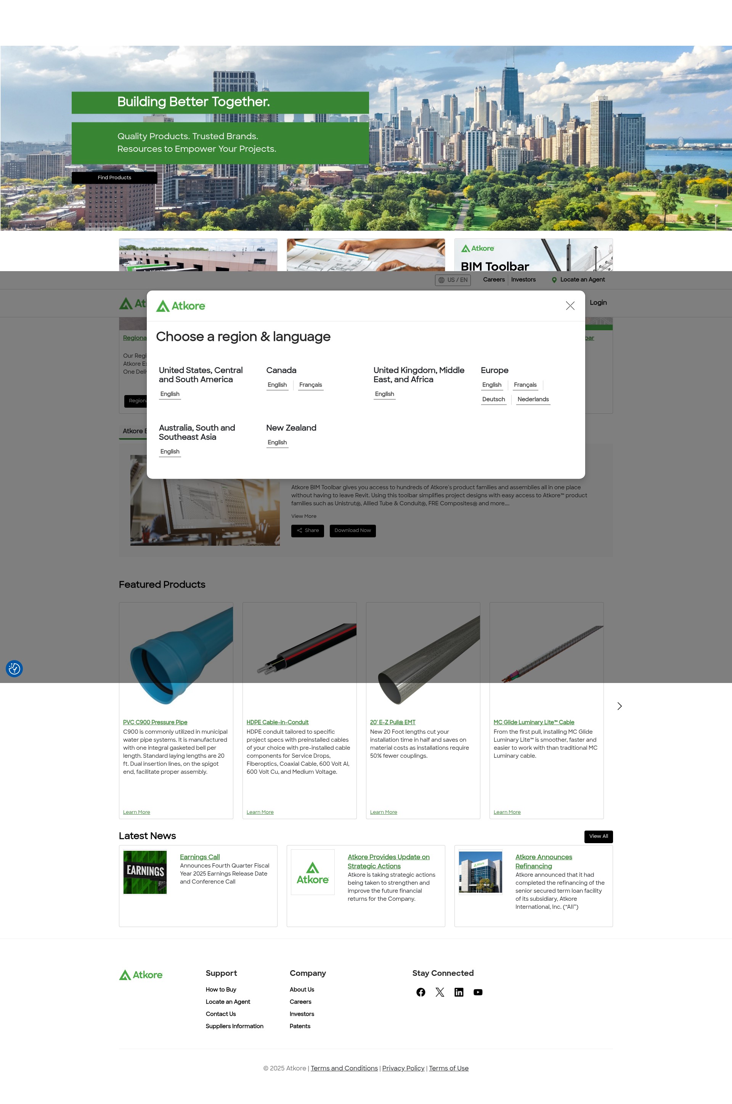Click Locate an Agent in footer
The image size is (732, 1104).
[228, 1002]
